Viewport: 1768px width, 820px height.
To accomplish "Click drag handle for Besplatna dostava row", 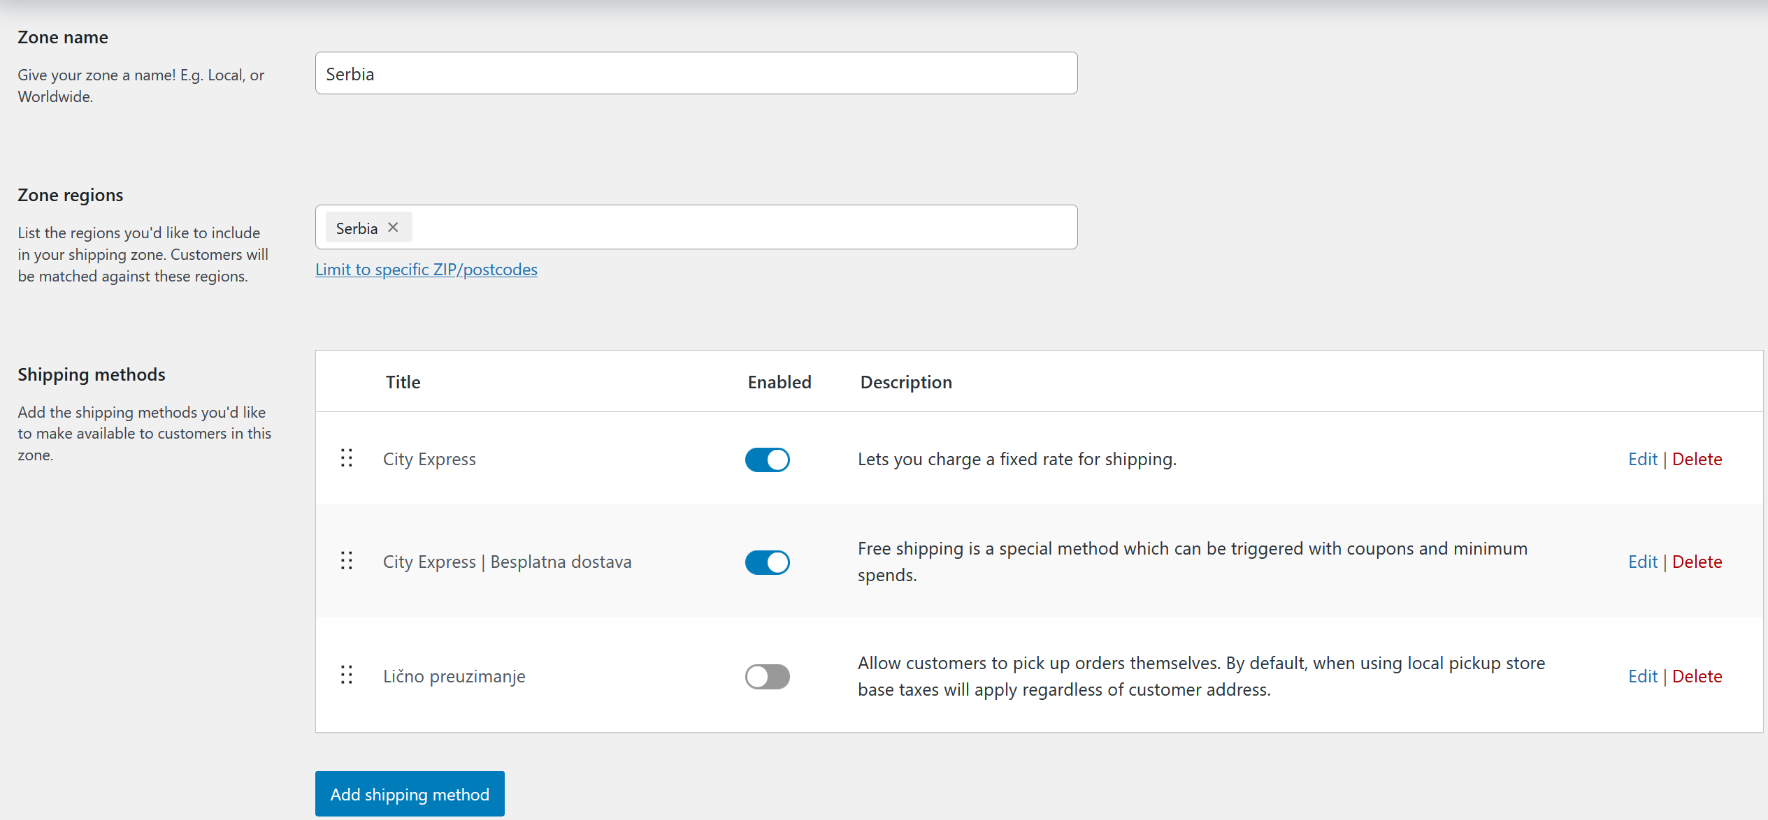I will pos(346,561).
